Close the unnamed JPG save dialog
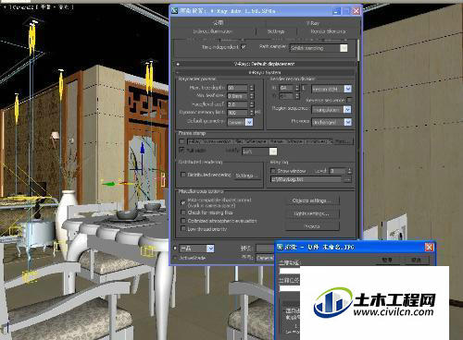The width and height of the screenshot is (463, 340). [x=429, y=247]
